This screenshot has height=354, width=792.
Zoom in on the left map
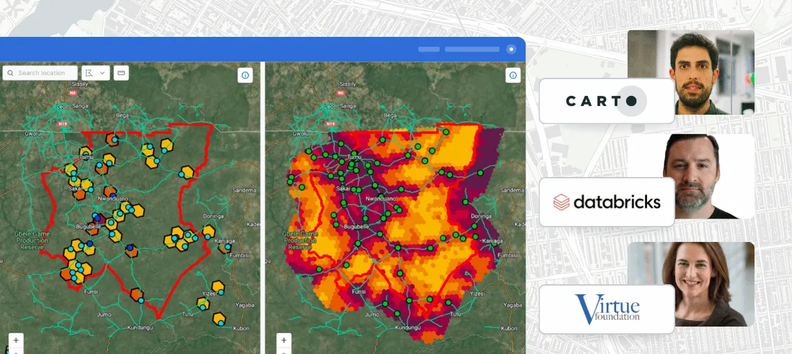point(16,340)
